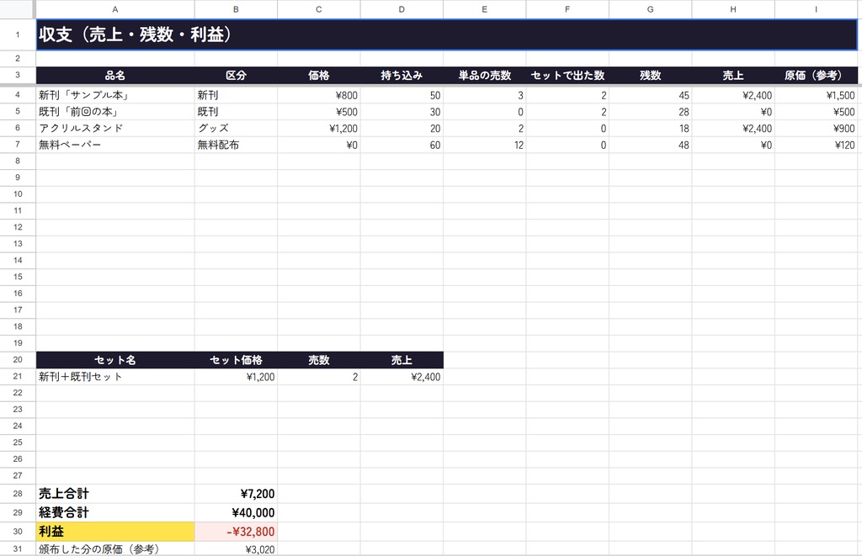Click the セット価格 heading cell
Screen dimensions: 862x556
pos(236,360)
